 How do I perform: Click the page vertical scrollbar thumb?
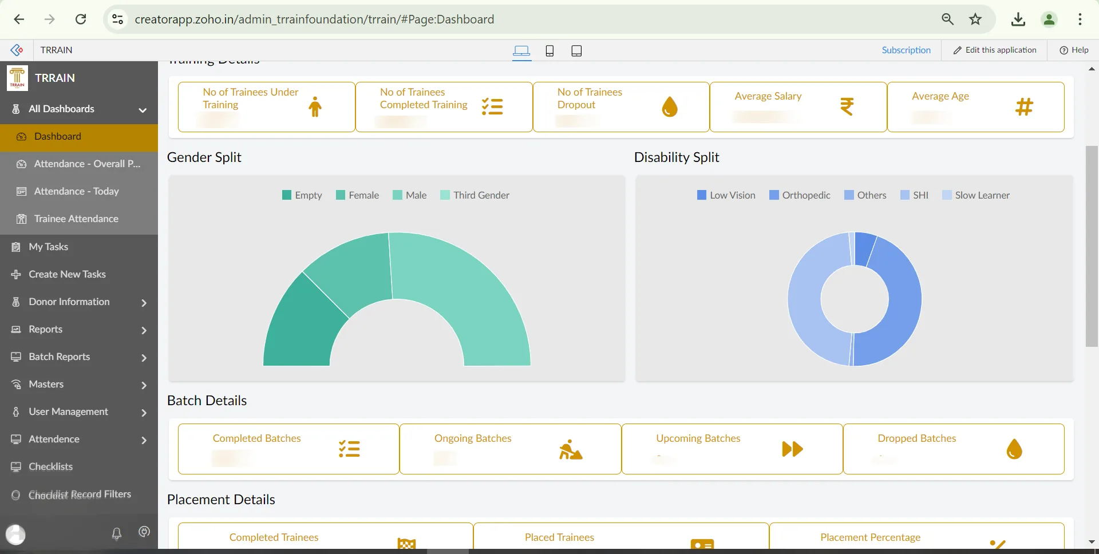point(1092,246)
